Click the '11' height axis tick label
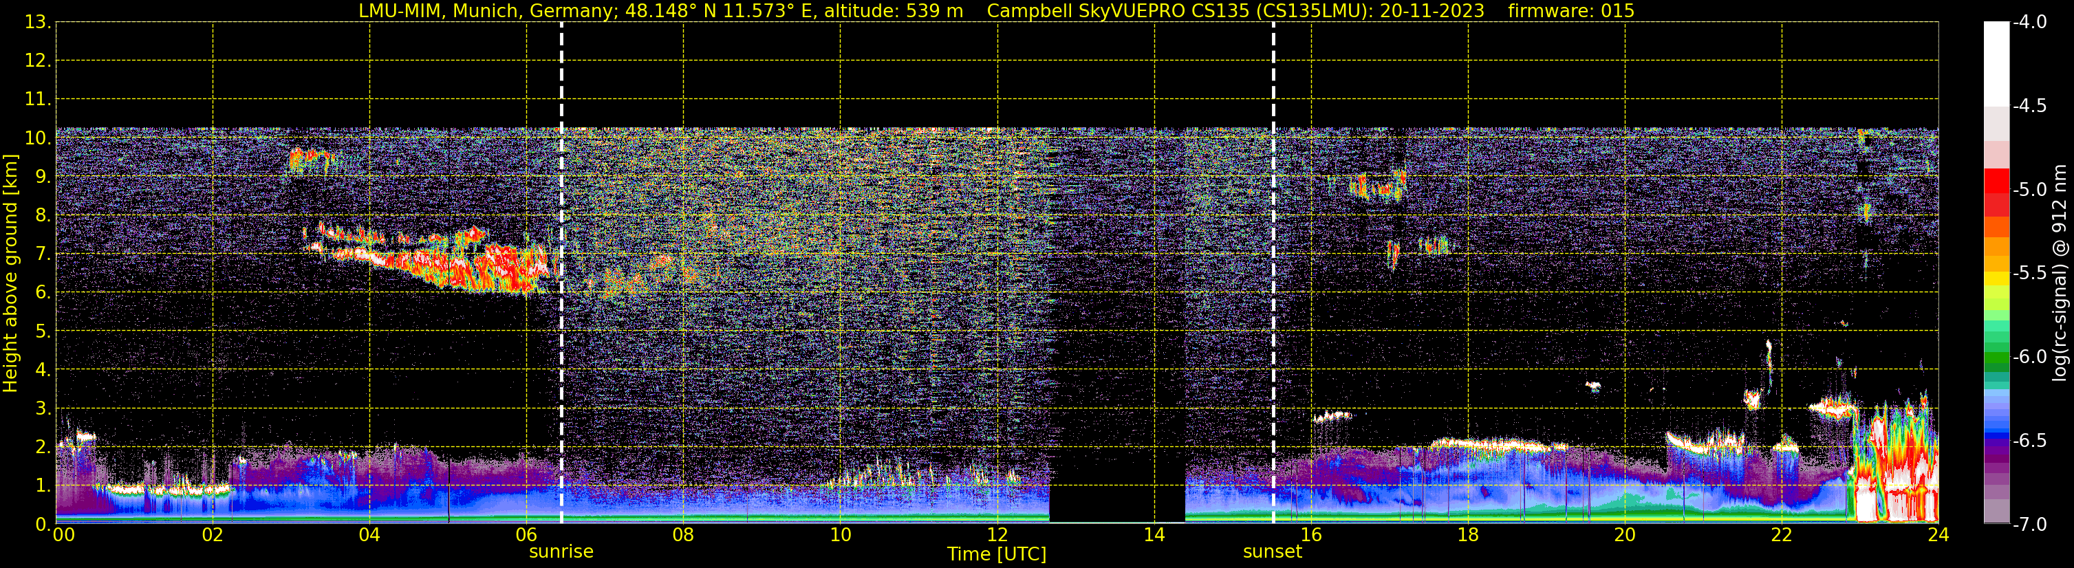This screenshot has width=2074, height=568. click(37, 100)
